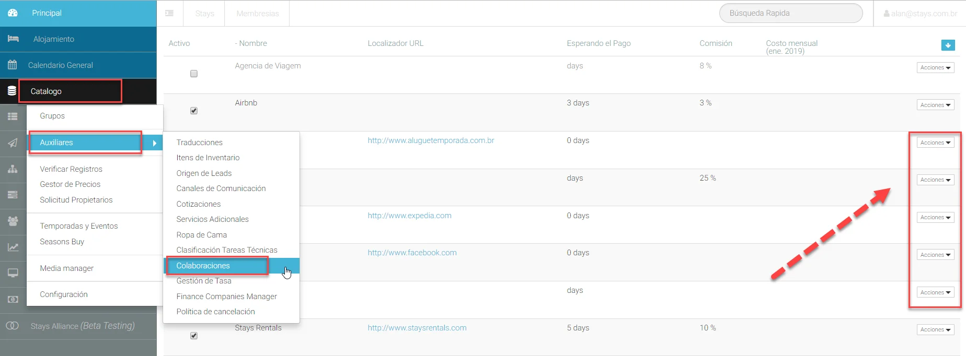Click the Principal dashboard gauge icon
This screenshot has height=356, width=966.
13,13
